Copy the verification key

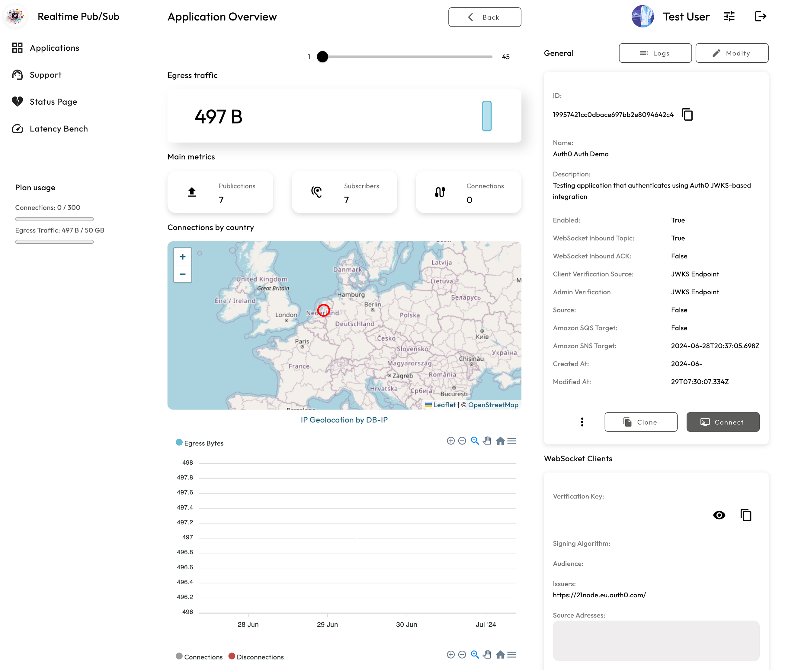pos(745,515)
